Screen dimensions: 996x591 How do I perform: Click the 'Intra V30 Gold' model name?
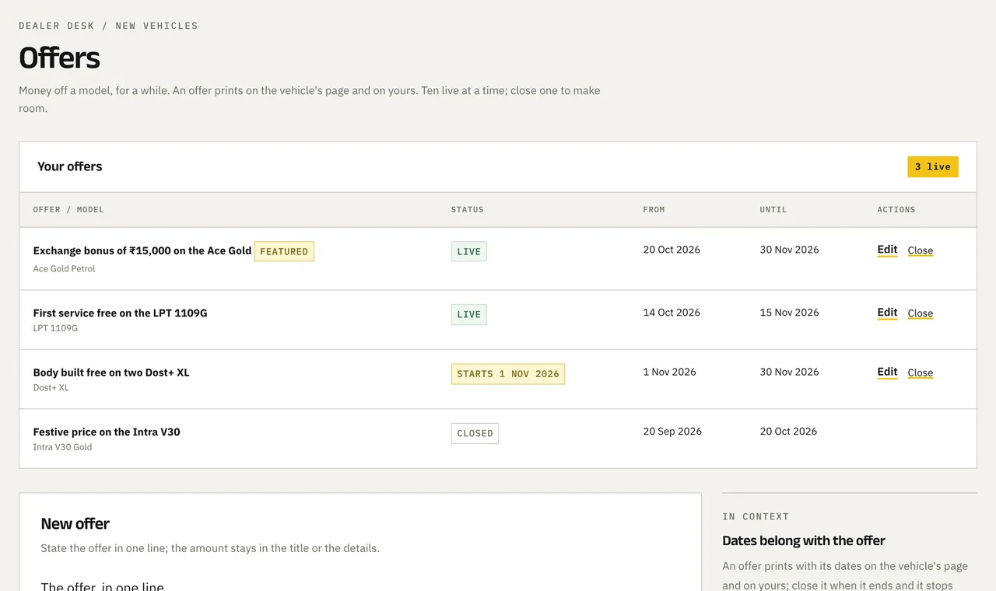tap(62, 447)
